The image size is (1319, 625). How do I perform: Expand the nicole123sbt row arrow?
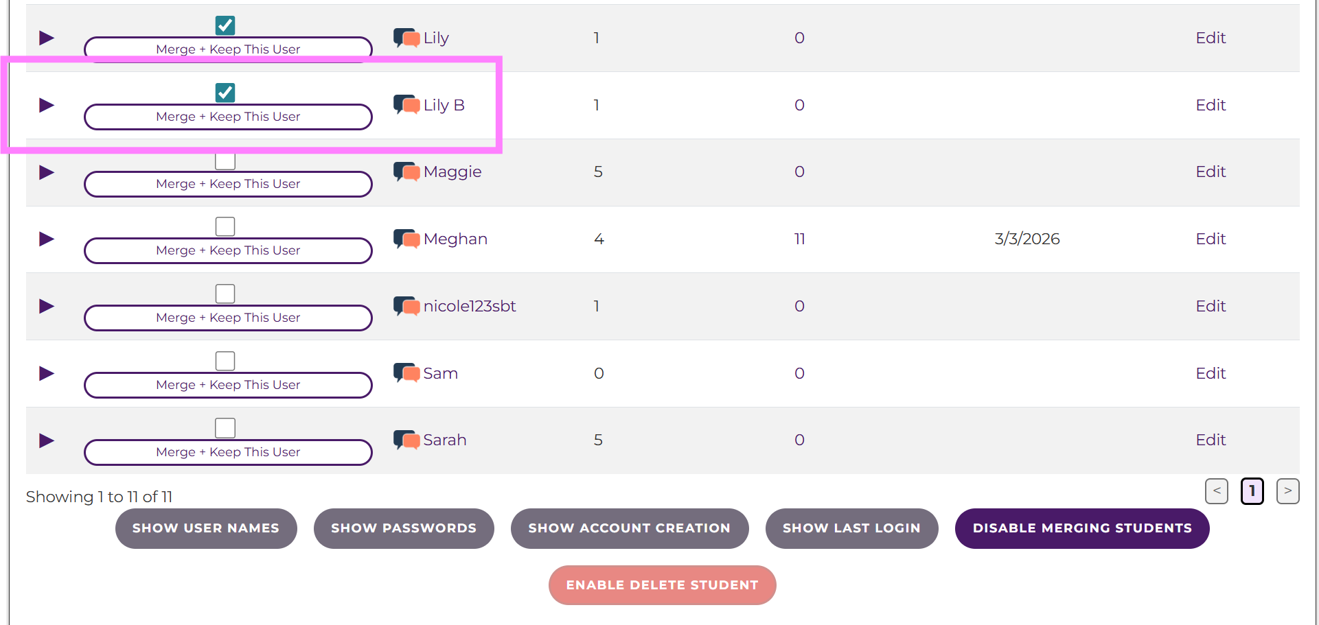click(47, 306)
